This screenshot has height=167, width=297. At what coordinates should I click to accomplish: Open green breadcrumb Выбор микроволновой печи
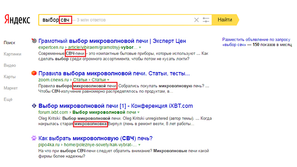coord(104,112)
